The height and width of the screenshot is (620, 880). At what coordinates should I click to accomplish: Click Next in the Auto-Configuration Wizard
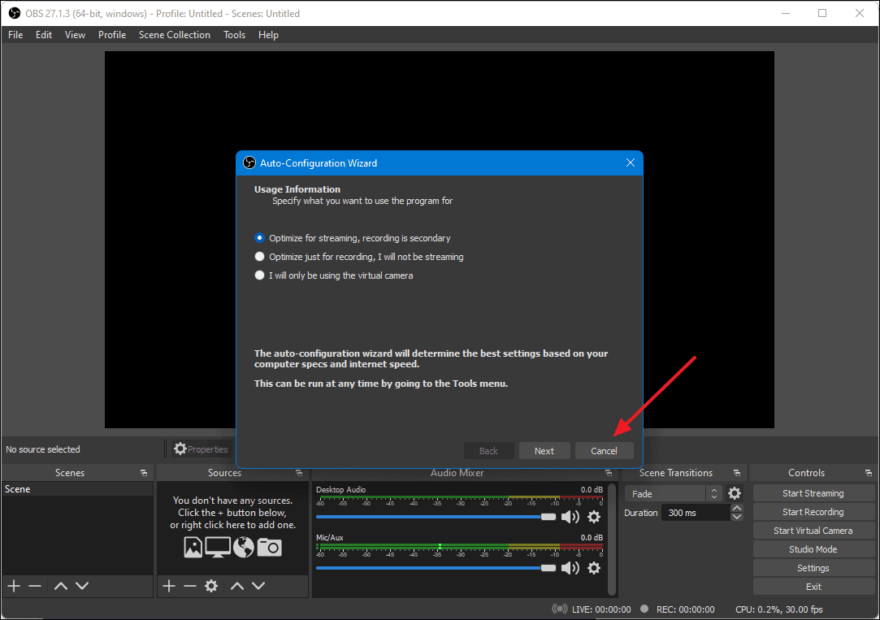point(544,450)
